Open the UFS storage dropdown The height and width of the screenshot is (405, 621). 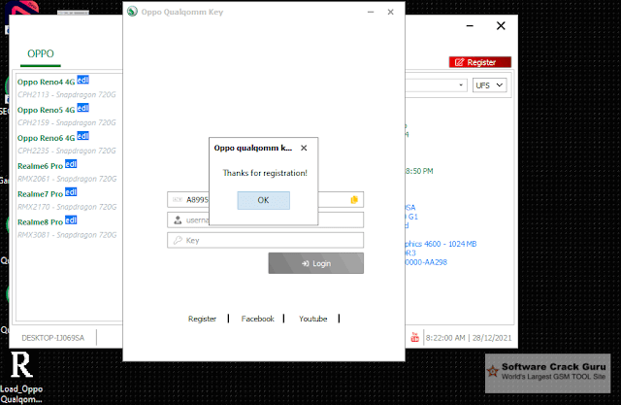[489, 85]
